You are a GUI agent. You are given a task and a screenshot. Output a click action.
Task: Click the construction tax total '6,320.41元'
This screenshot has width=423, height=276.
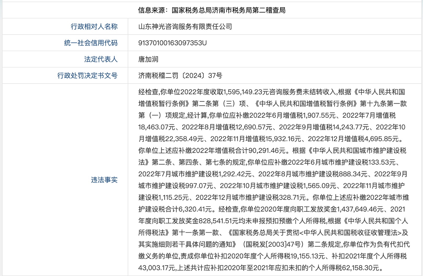[x=195, y=209]
